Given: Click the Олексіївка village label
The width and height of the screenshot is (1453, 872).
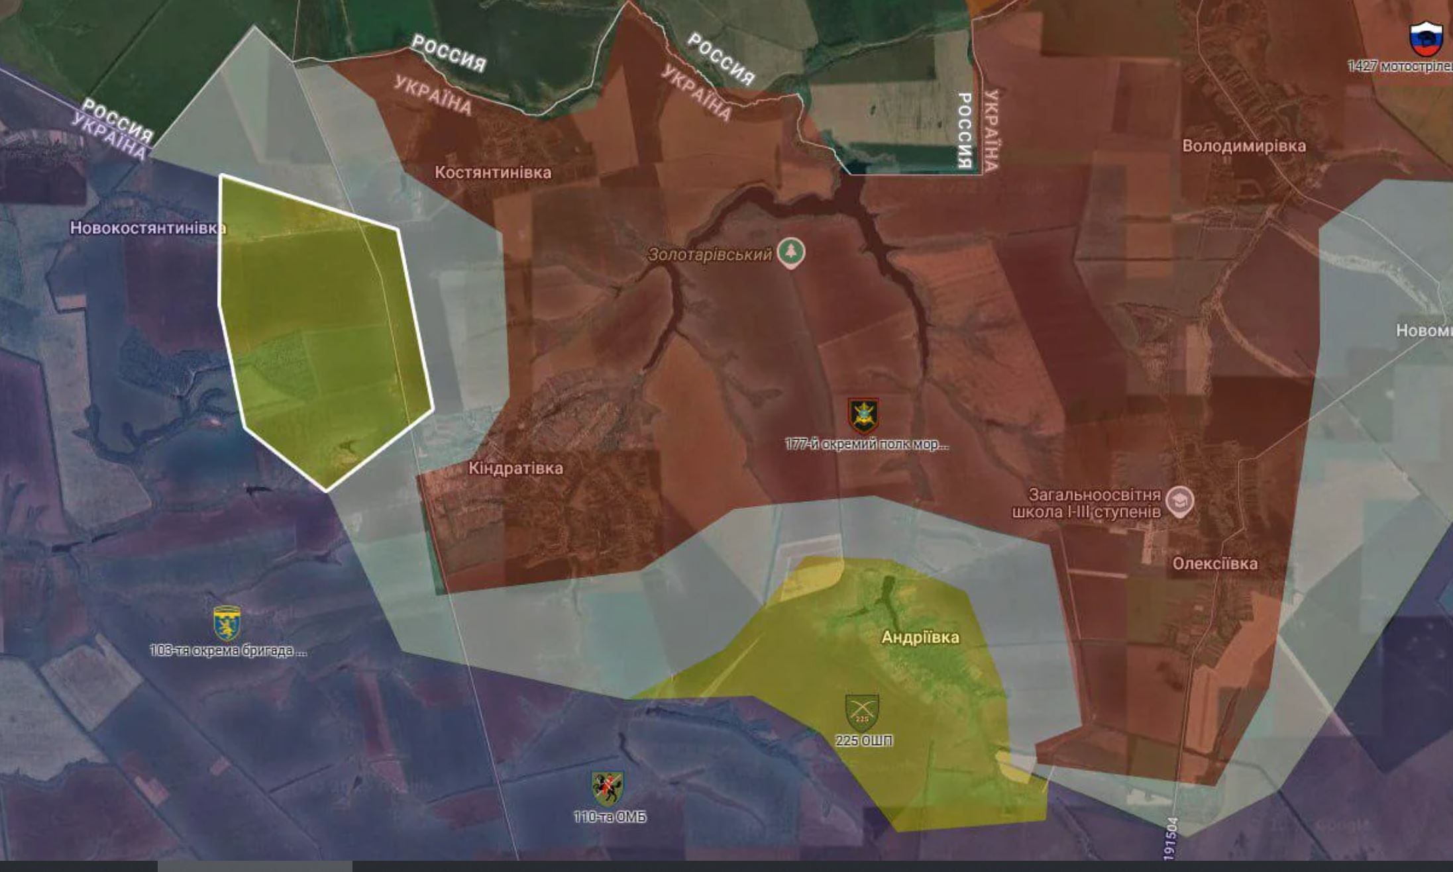Looking at the screenshot, I should pyautogui.click(x=1215, y=563).
